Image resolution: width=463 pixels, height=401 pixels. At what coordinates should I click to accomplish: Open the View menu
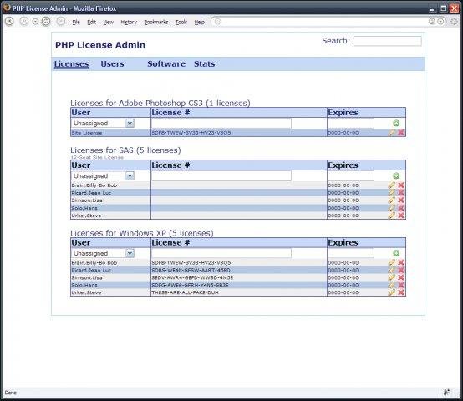coord(109,22)
